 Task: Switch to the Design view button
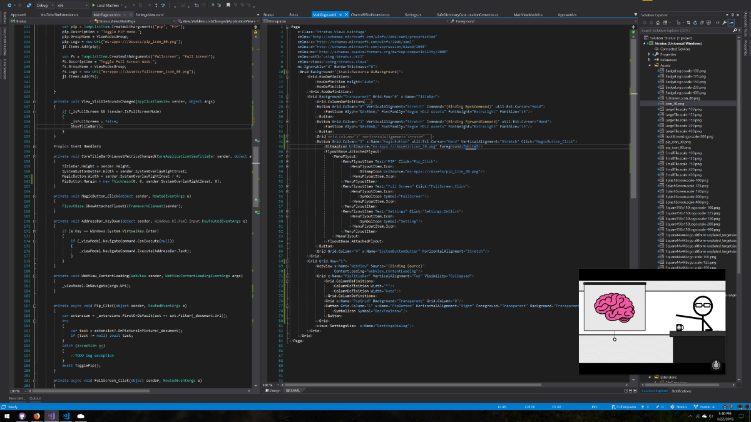[273, 391]
